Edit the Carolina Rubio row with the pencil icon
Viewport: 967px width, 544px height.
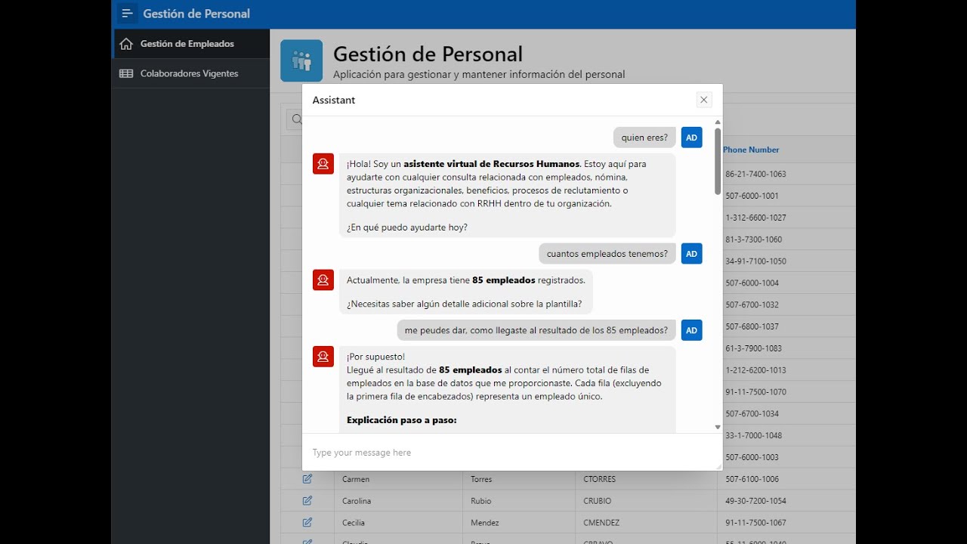click(x=307, y=501)
